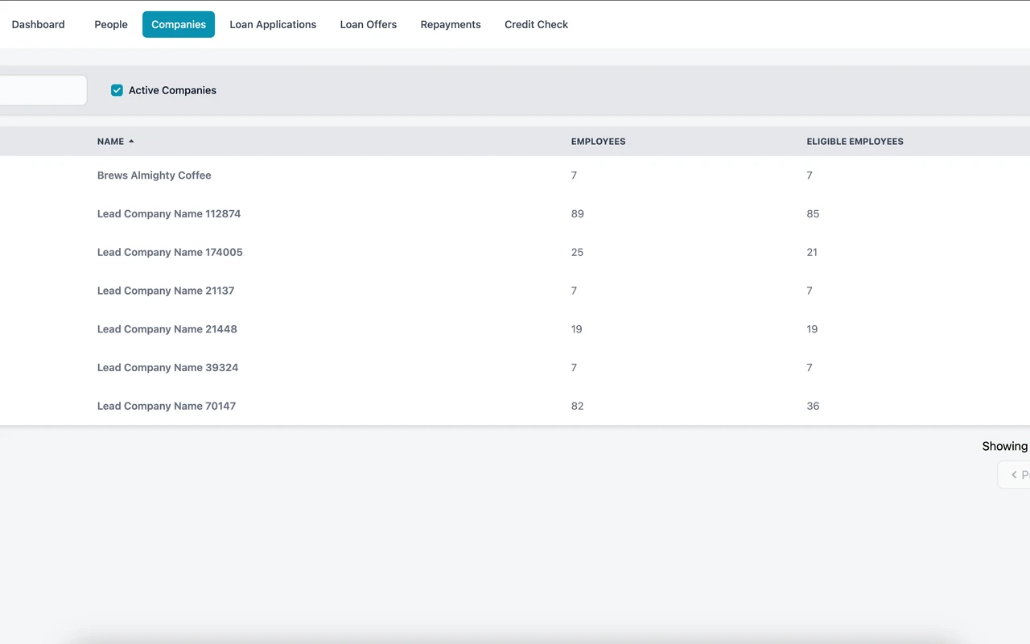
Task: Click the previous page chevron button
Action: [1014, 475]
